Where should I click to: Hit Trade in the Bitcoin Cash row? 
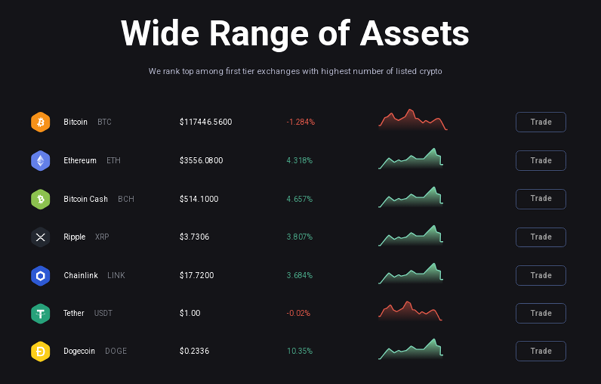[x=541, y=199]
